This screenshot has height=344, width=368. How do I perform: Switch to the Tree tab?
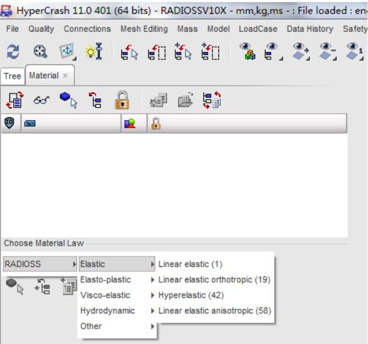point(13,76)
